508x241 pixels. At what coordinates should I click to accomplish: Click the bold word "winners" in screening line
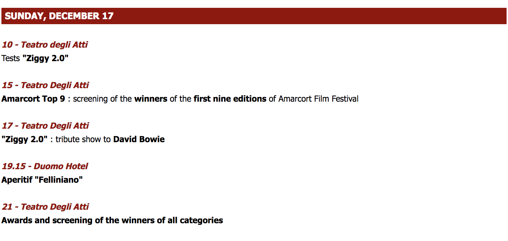pyautogui.click(x=151, y=99)
